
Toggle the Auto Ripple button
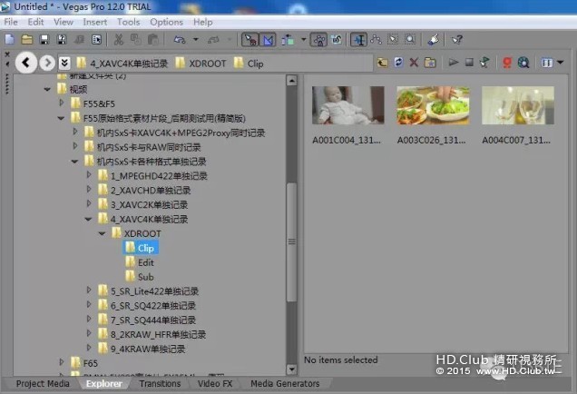(288, 39)
